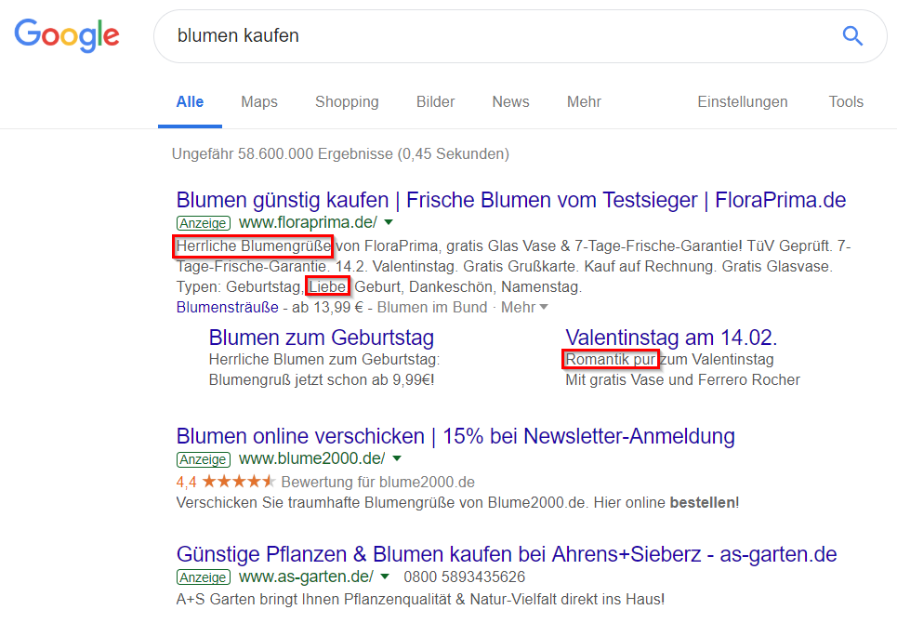Screen dimensions: 897x623
Task: Open 'Blumen zum Geburtstag' sitelink
Action: coord(321,338)
